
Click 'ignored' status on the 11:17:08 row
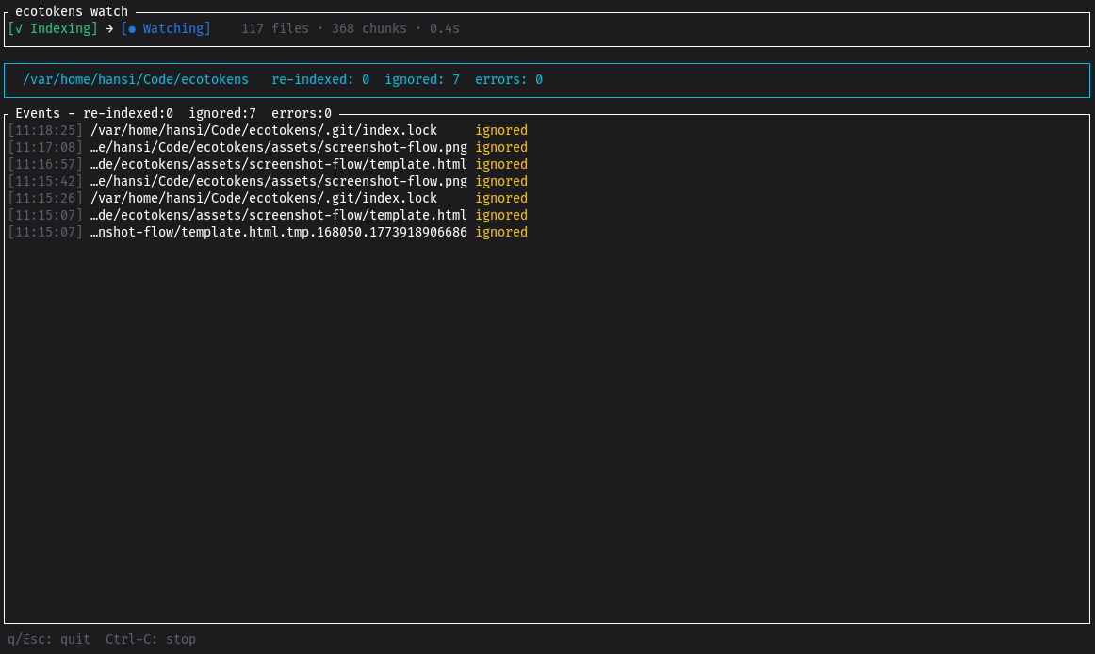click(x=501, y=147)
